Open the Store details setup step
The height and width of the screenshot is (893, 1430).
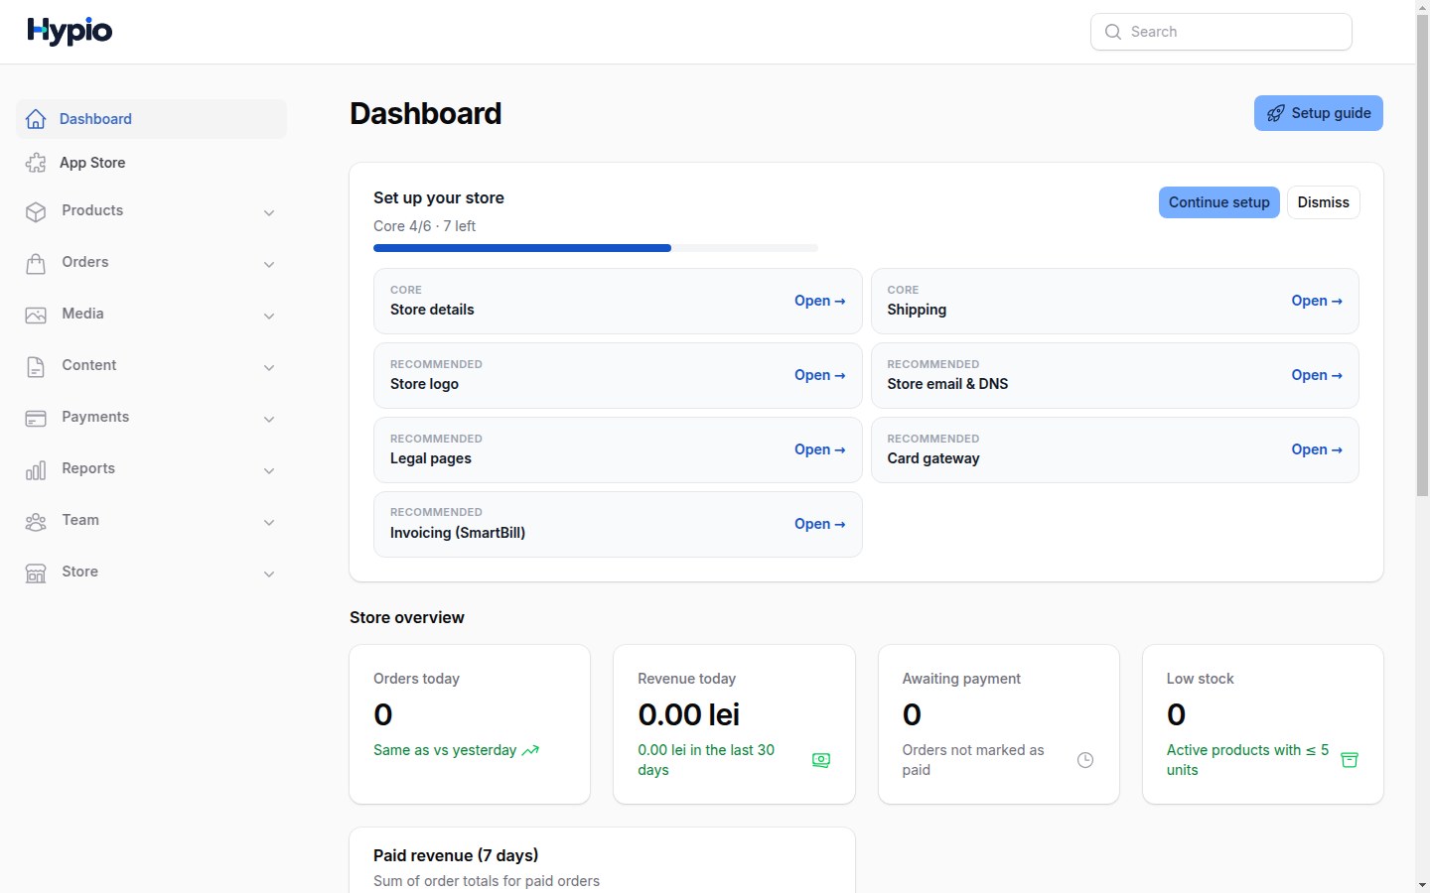(618, 301)
